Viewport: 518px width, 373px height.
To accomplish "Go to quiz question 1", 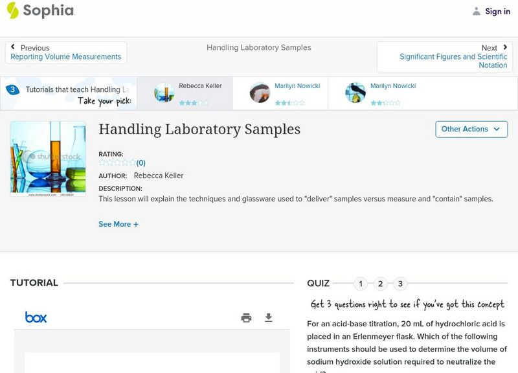I will click(361, 284).
